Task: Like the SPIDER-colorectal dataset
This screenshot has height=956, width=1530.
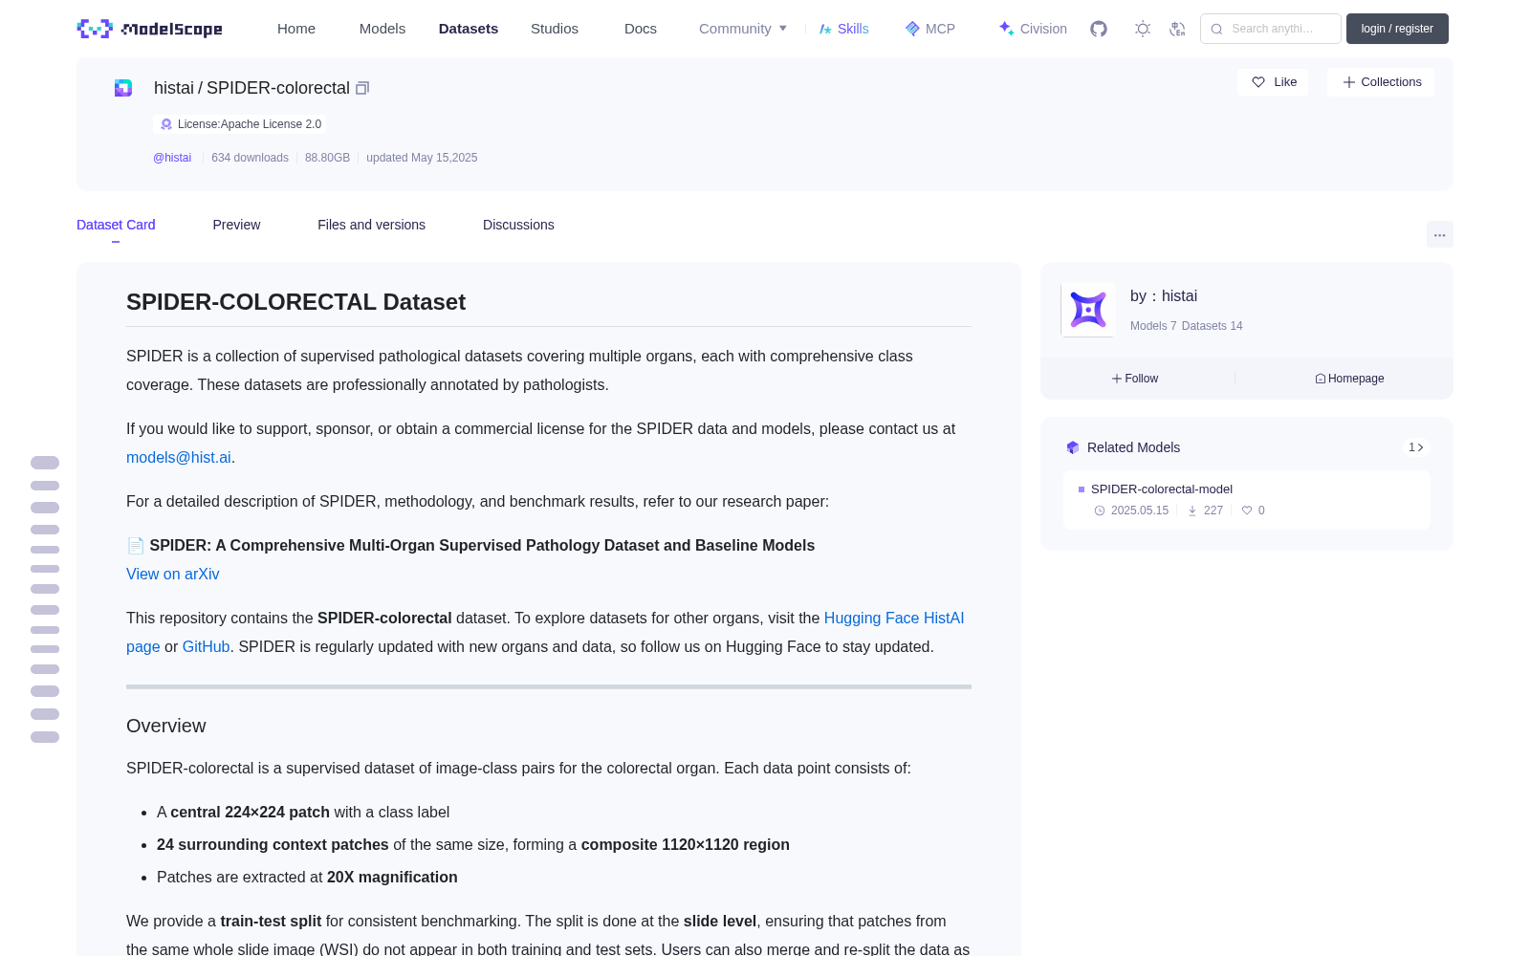Action: pos(1273,82)
